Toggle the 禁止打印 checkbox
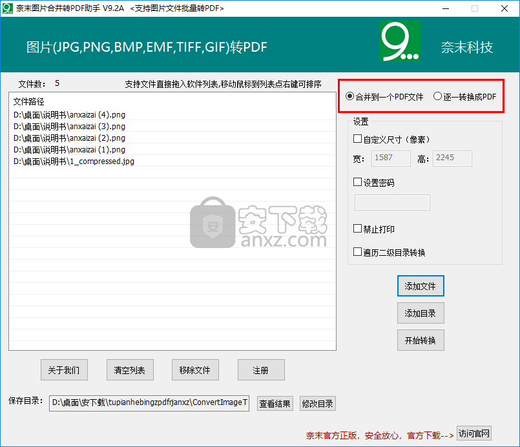Viewport: 520px width, 447px height. coord(357,229)
